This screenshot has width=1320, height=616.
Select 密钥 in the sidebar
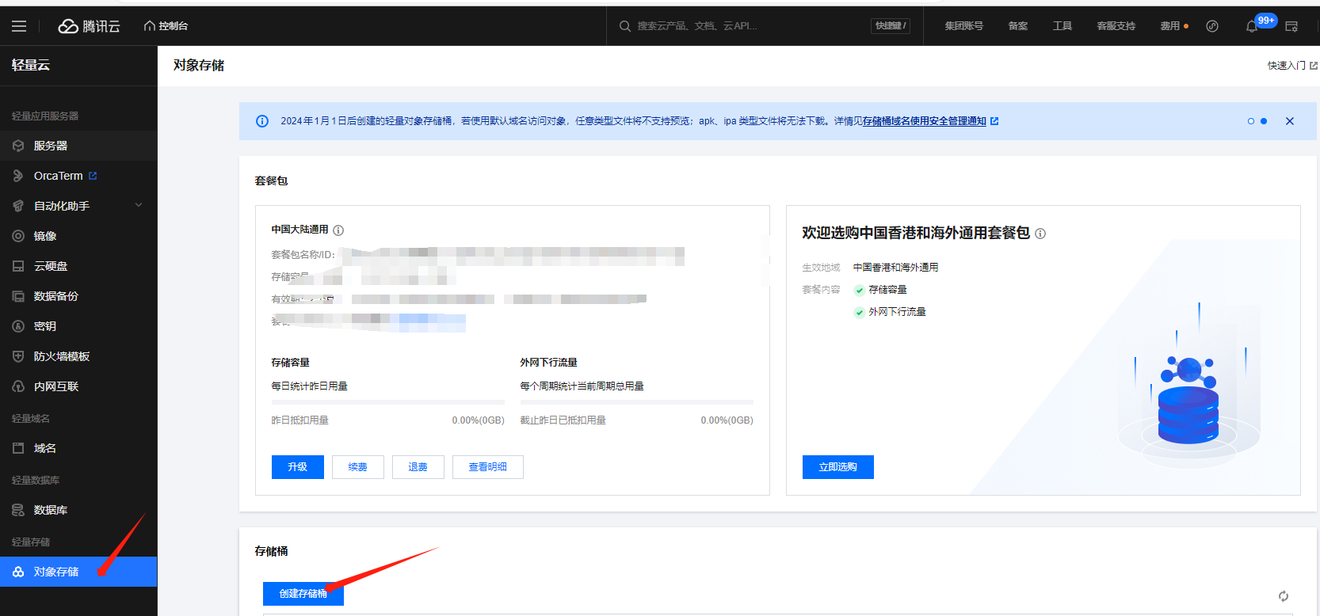78,326
